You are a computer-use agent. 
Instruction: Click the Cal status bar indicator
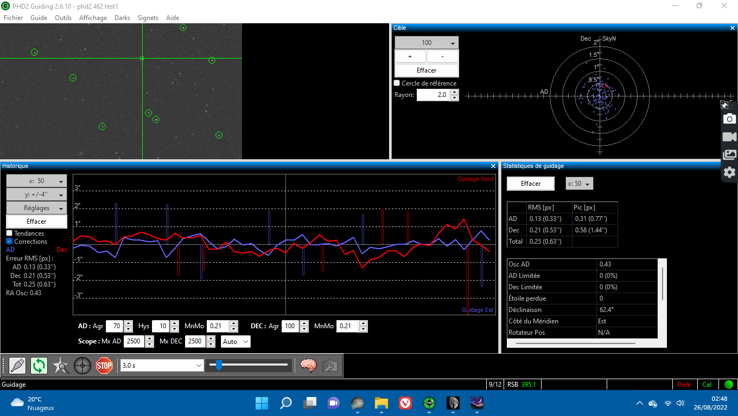pos(707,385)
